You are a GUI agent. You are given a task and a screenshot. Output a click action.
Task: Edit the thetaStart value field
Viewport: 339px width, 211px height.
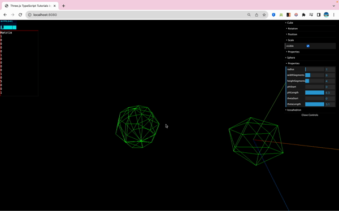pos(330,98)
